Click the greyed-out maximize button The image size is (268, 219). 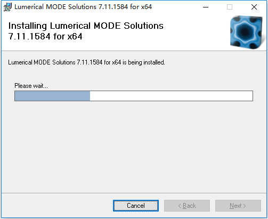pyautogui.click(x=230, y=7)
